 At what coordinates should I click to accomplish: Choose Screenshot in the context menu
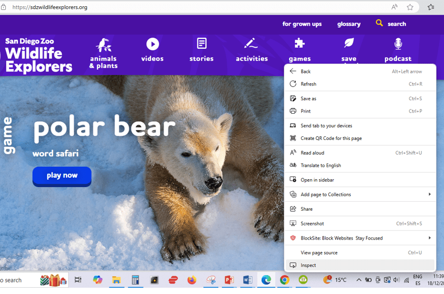point(312,224)
